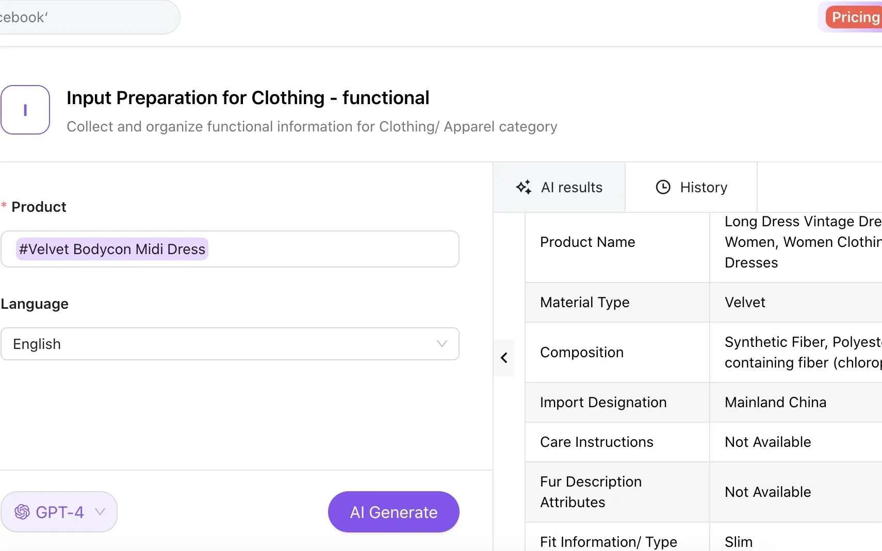Click the OpenAI logo in the GPT-4 selector
882x551 pixels.
pyautogui.click(x=22, y=511)
